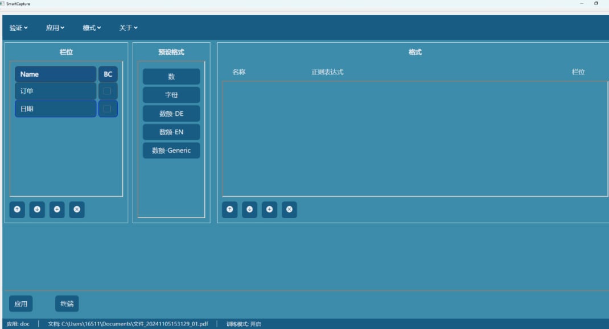
Task: Click add icon below the 栏位 list
Action: (x=57, y=210)
